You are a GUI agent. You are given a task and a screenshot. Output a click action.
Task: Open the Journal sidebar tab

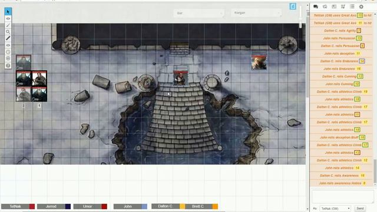334,6
